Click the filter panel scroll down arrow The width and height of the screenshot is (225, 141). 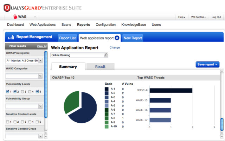pos(46,136)
